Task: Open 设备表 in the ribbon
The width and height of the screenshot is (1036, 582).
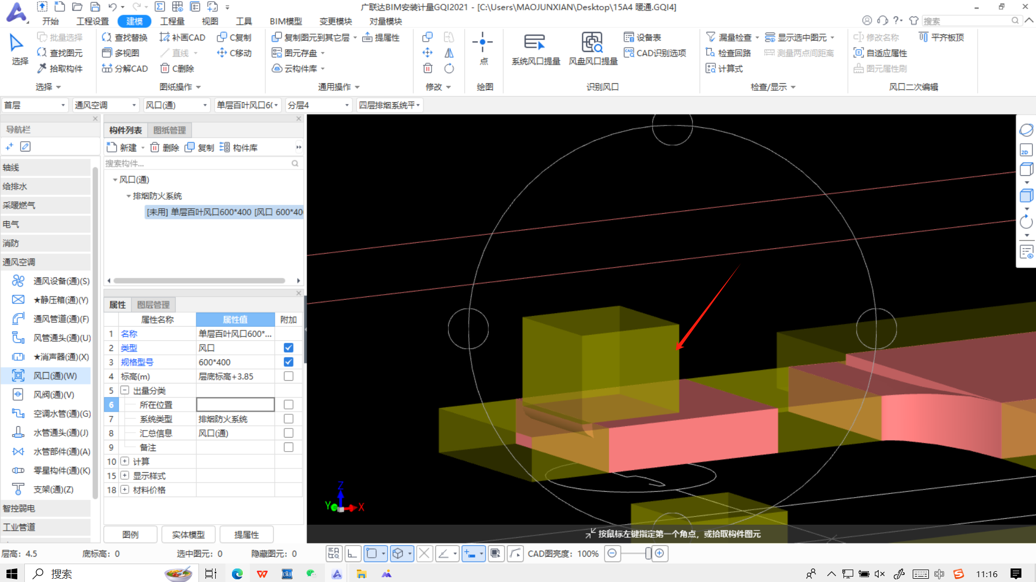Action: (x=642, y=37)
